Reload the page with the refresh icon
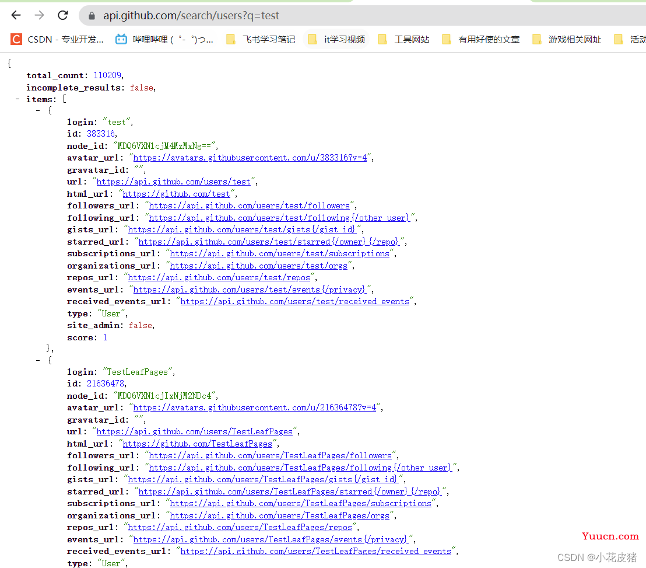The image size is (646, 568). 62,15
